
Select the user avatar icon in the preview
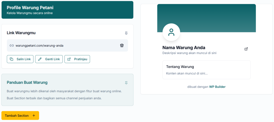tap(171, 32)
